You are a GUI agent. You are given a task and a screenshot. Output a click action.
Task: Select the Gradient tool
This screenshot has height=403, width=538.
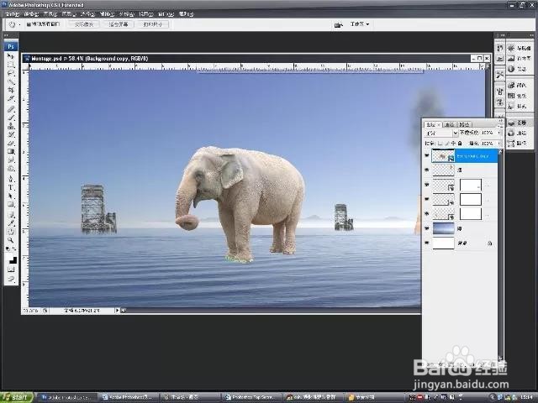coord(11,152)
